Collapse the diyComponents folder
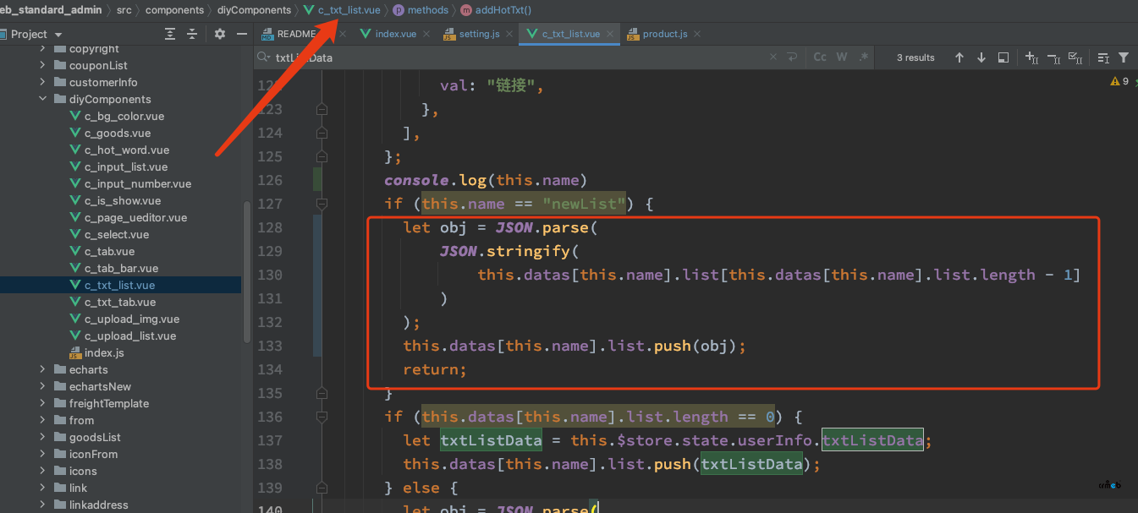Image resolution: width=1138 pixels, height=513 pixels. point(42,99)
